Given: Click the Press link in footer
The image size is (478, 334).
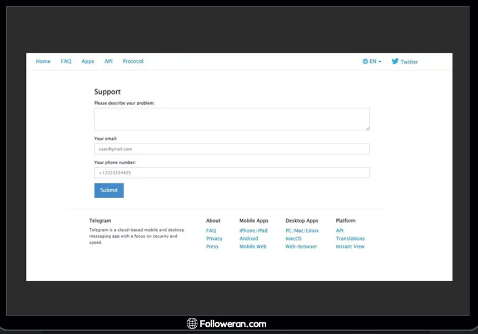Looking at the screenshot, I should pos(212,247).
